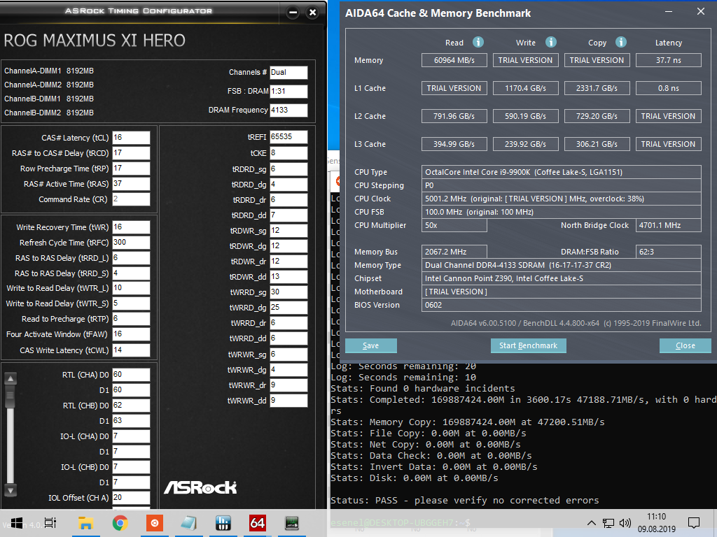
Task: Select the Channels# Dual field
Action: point(288,72)
